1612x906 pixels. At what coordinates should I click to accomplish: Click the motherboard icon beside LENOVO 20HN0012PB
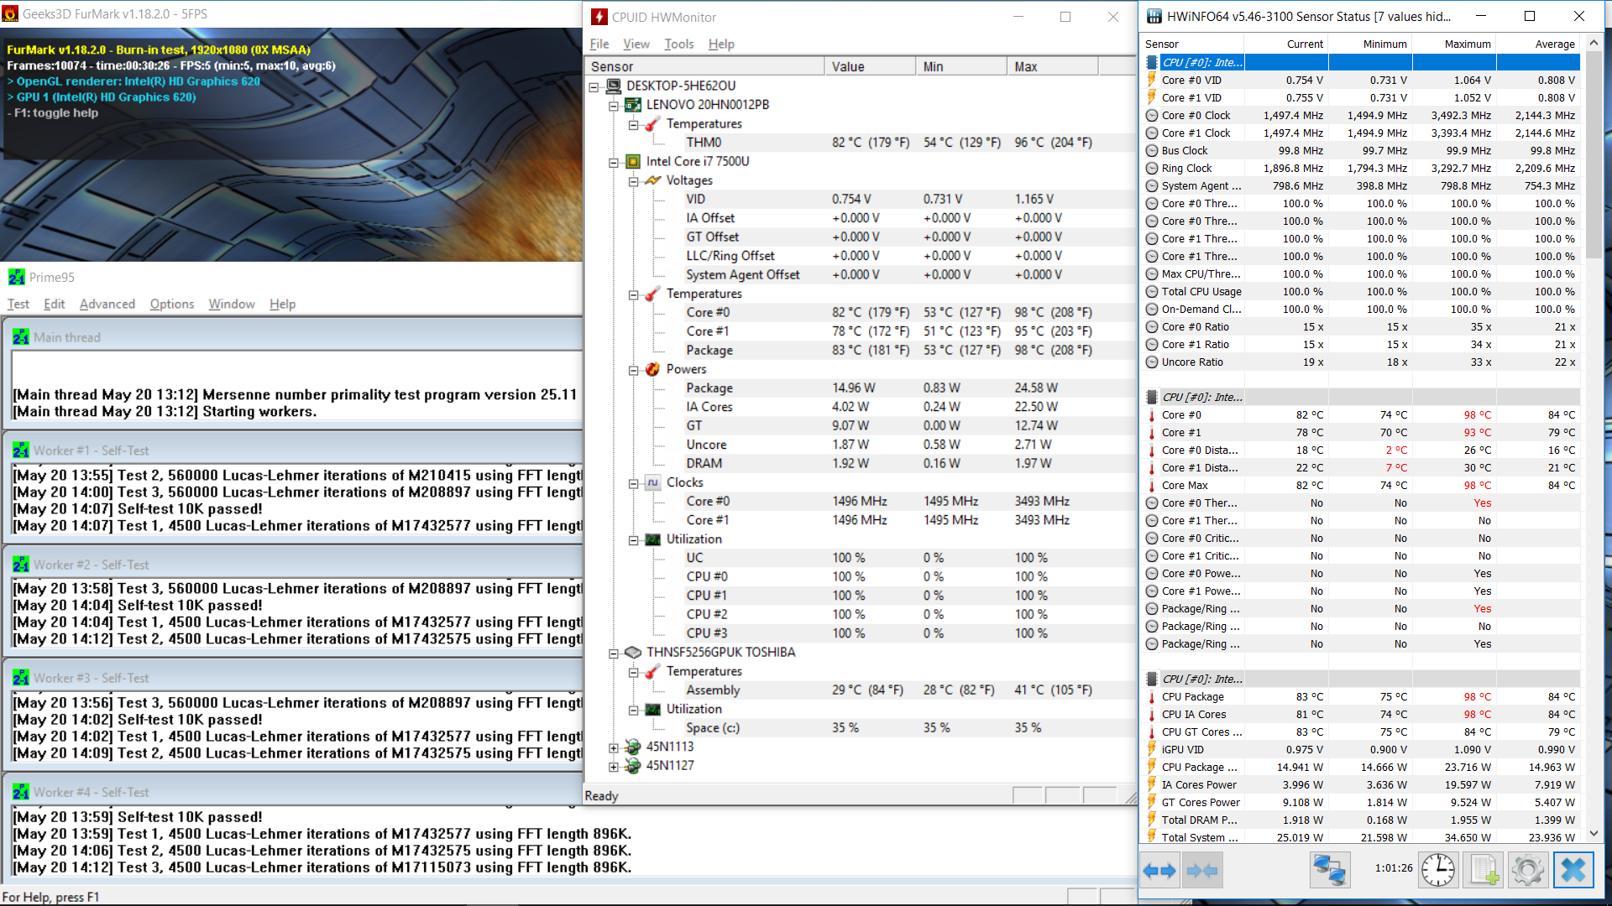click(x=634, y=105)
